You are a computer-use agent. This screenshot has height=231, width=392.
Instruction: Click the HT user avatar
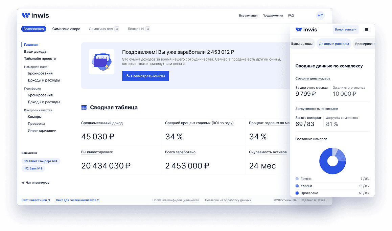tap(320, 16)
